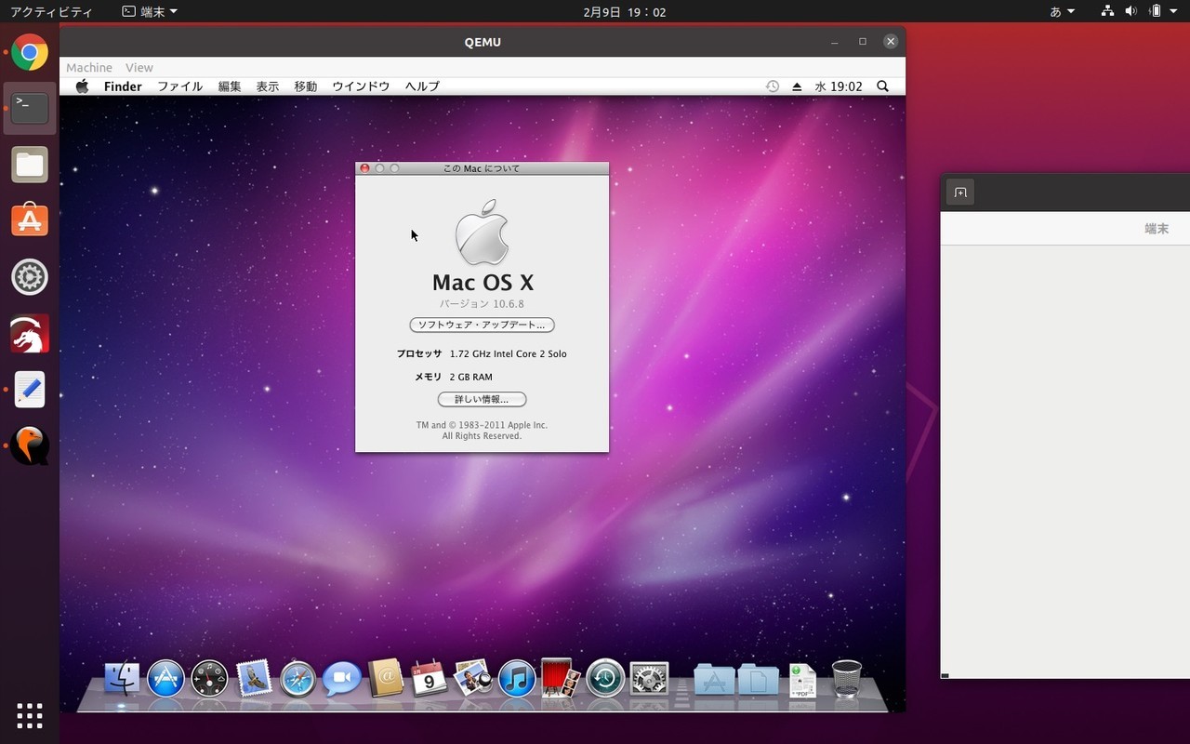Launch Safari from the dock

297,679
